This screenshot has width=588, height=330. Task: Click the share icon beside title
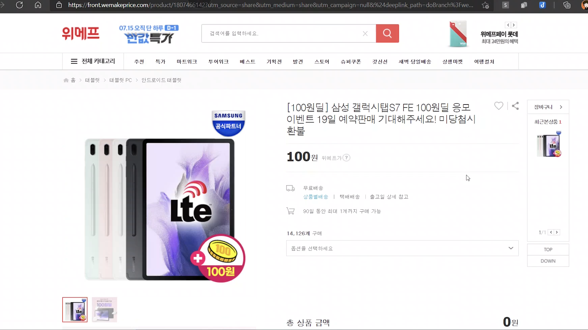coord(515,106)
